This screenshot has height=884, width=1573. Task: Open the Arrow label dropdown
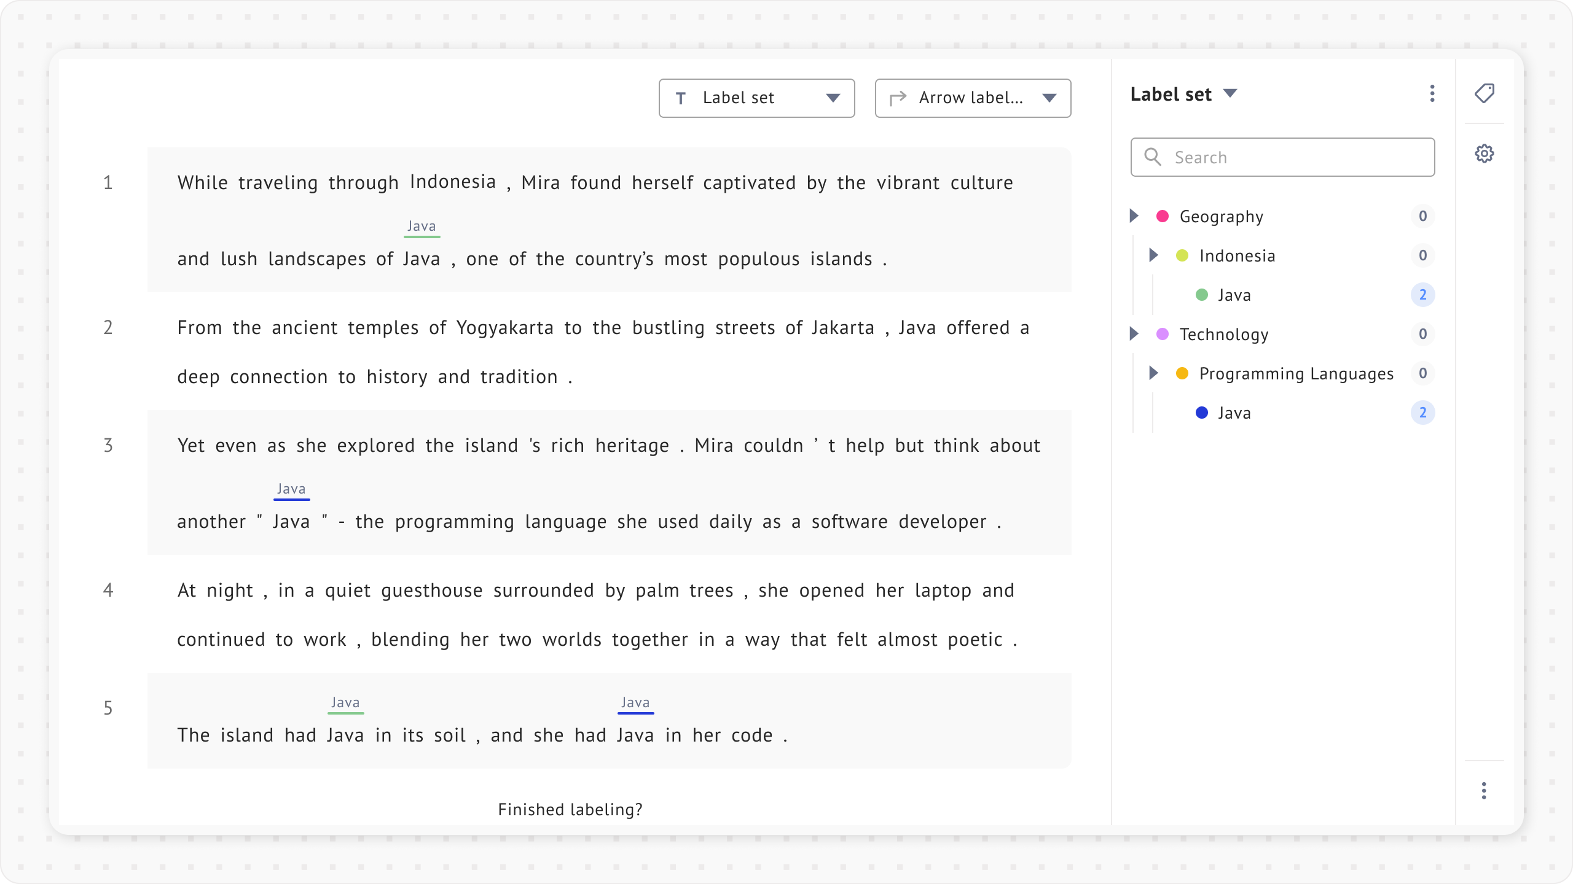pos(1049,98)
